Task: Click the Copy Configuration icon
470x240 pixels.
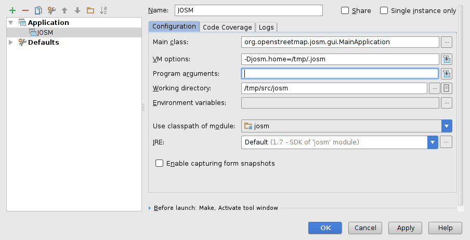Action: click(38, 10)
